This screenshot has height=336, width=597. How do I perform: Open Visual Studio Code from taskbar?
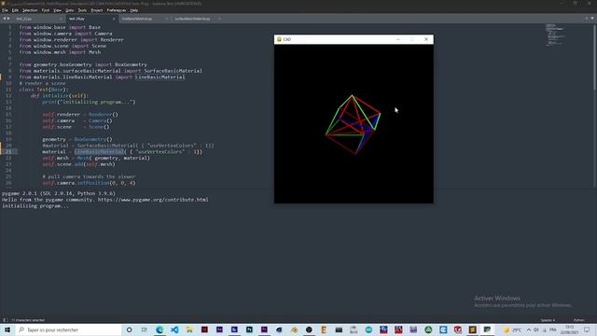click(x=174, y=329)
